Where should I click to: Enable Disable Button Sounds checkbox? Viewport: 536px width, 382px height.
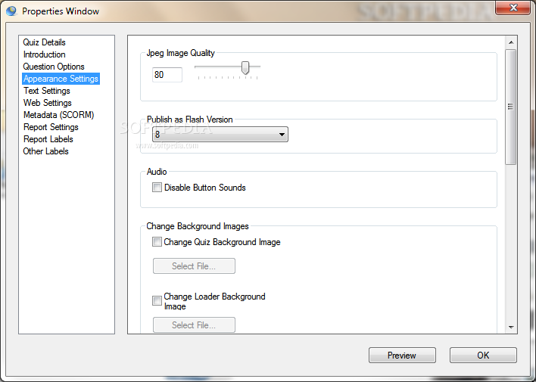pos(157,188)
